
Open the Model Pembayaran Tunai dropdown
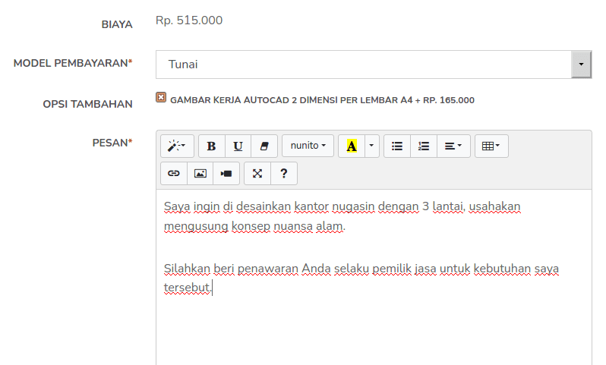(x=374, y=65)
